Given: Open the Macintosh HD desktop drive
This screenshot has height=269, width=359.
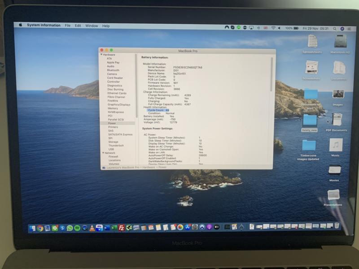Looking at the screenshot, I should coord(340,44).
